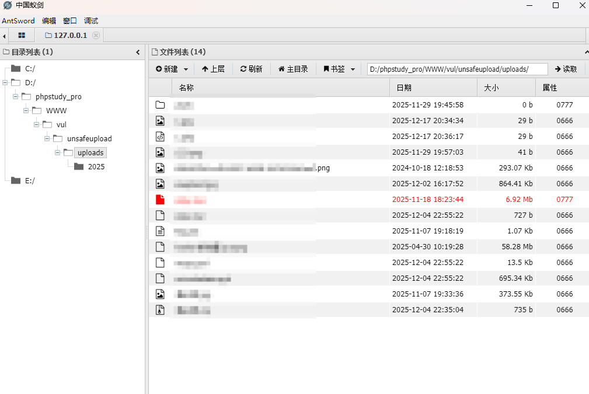This screenshot has width=589, height=394.
Task: Select the red date 2025-11-18 18:23:44
Action: click(x=428, y=200)
